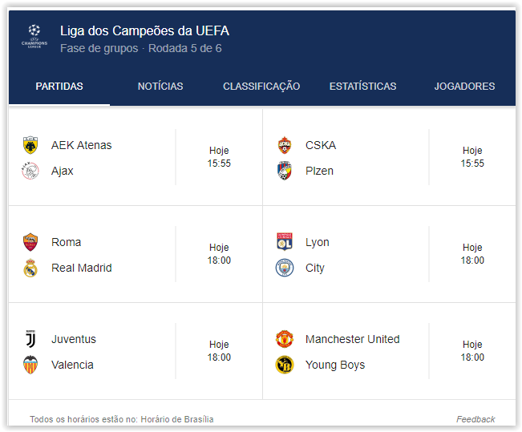Click the Lyon team crest
522x432 pixels.
click(285, 242)
